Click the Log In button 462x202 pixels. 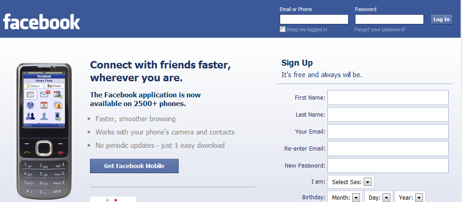[441, 19]
